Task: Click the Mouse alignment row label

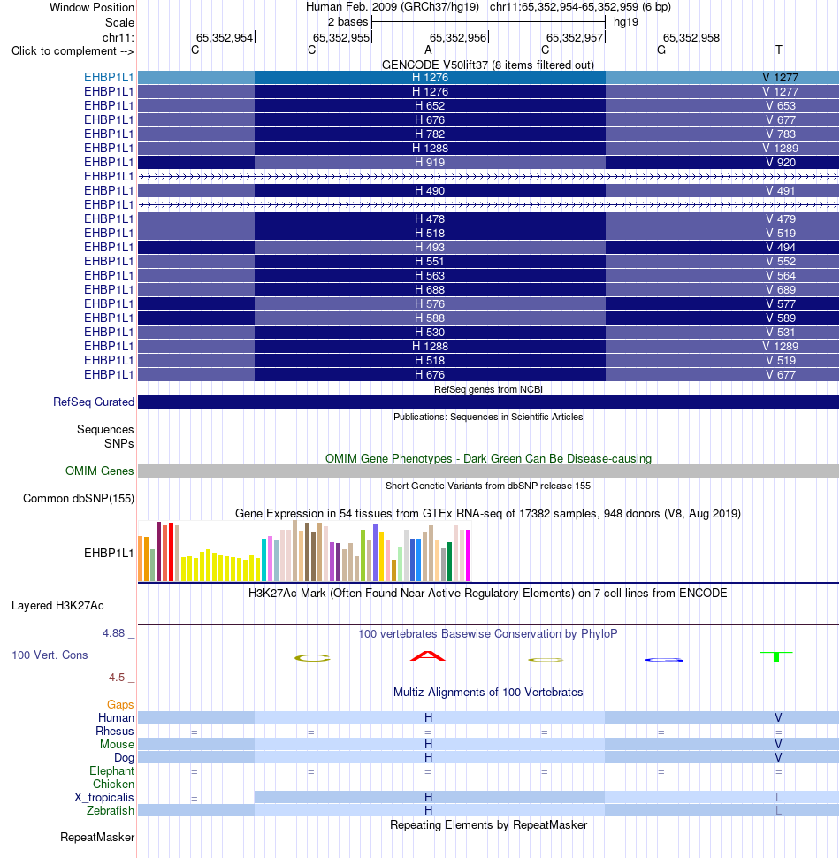Action: [117, 744]
